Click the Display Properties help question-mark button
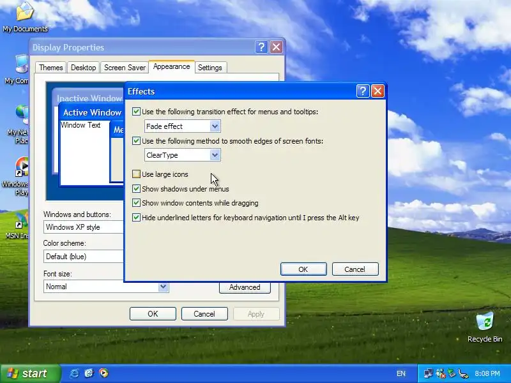 tap(261, 47)
